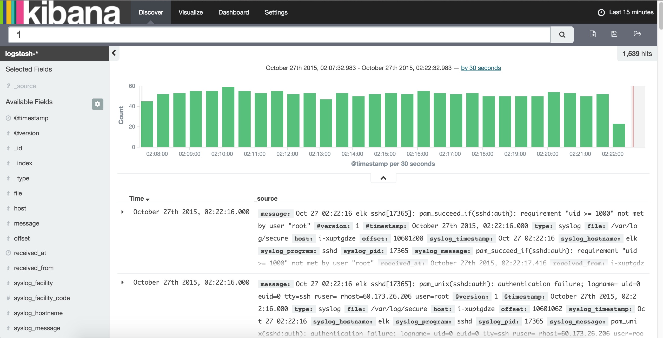Image resolution: width=663 pixels, height=338 pixels.
Task: Open the logstash-* index pattern selector
Action: coord(54,53)
